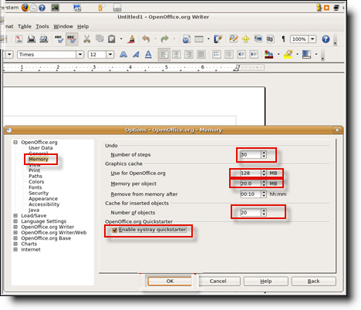361x310 pixels.
Task: Click the Remove from memory after field
Action: pyautogui.click(x=251, y=194)
